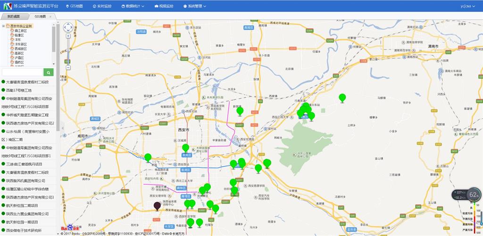483x236 pixels.
Task: Click the pollution level color legend bar
Action: (x=475, y=217)
